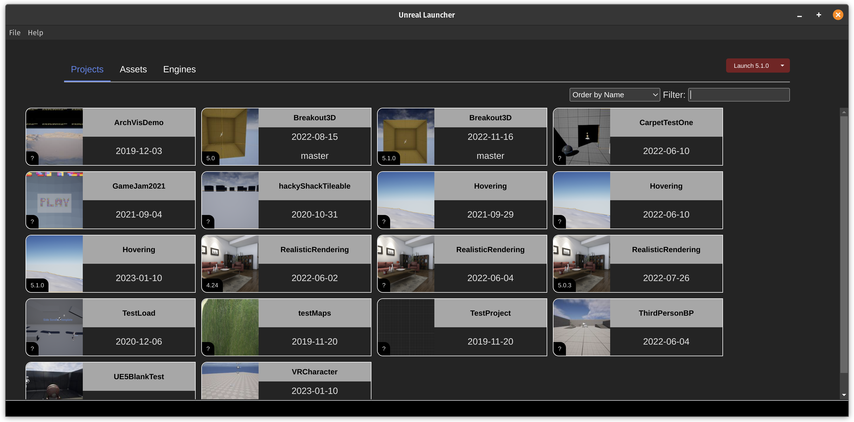Open the Order by Name dropdown
The height and width of the screenshot is (422, 854).
[x=615, y=95]
